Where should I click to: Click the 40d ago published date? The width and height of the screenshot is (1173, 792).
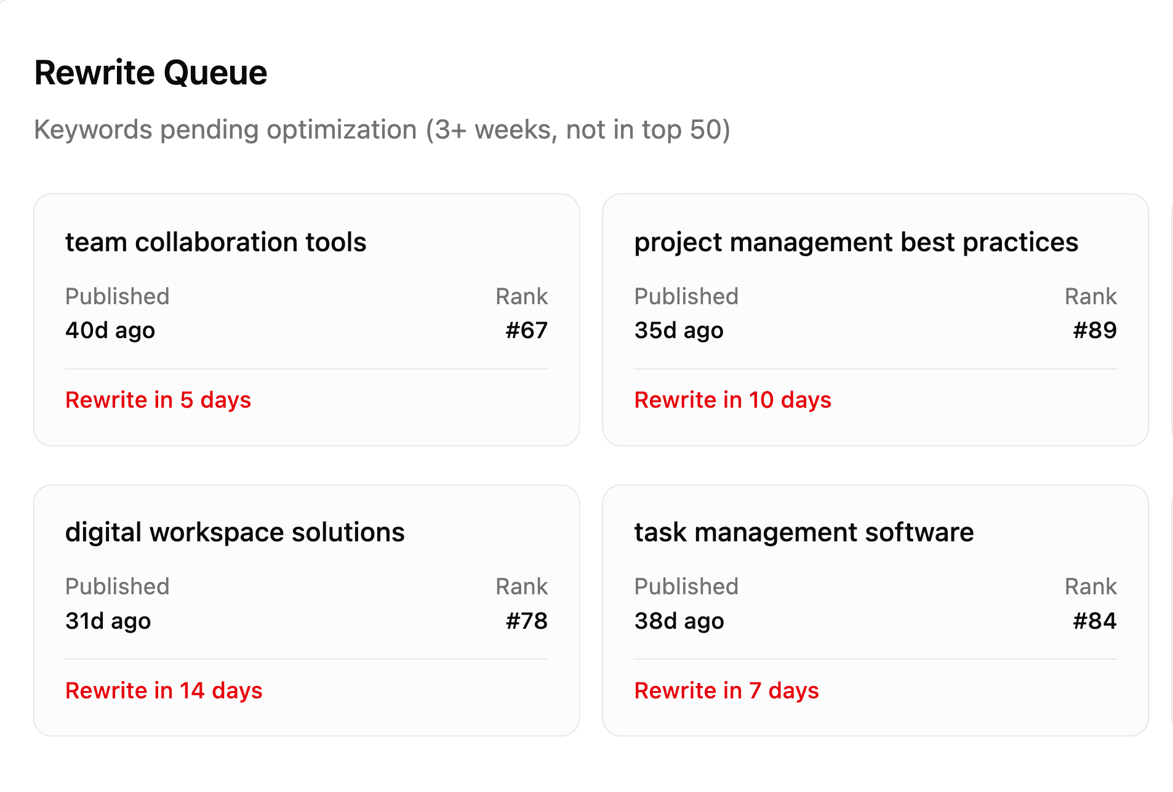[x=110, y=330]
